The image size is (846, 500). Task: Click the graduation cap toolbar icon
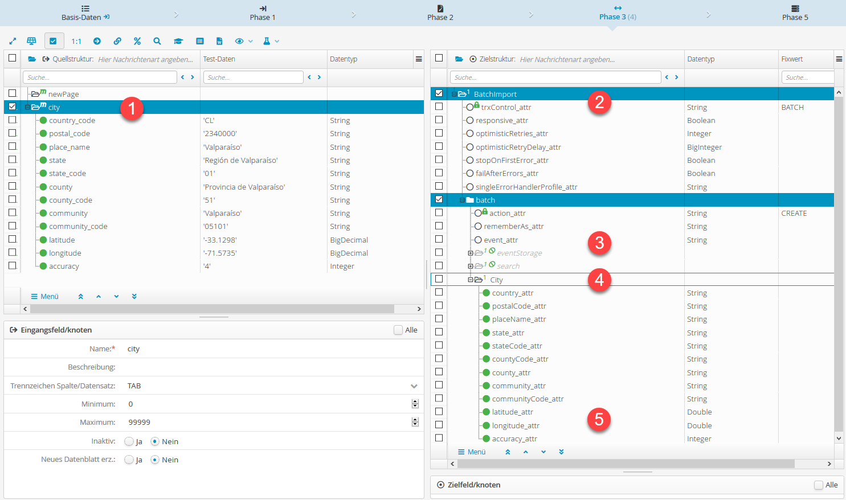pos(178,41)
